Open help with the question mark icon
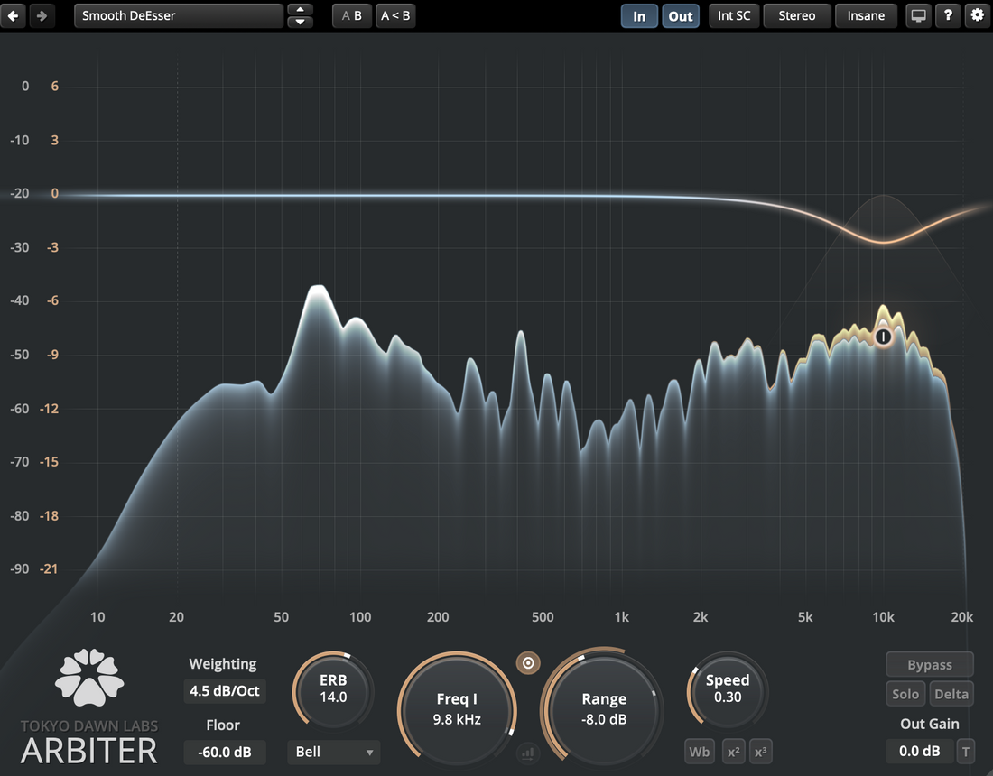Image resolution: width=993 pixels, height=776 pixels. tap(948, 15)
